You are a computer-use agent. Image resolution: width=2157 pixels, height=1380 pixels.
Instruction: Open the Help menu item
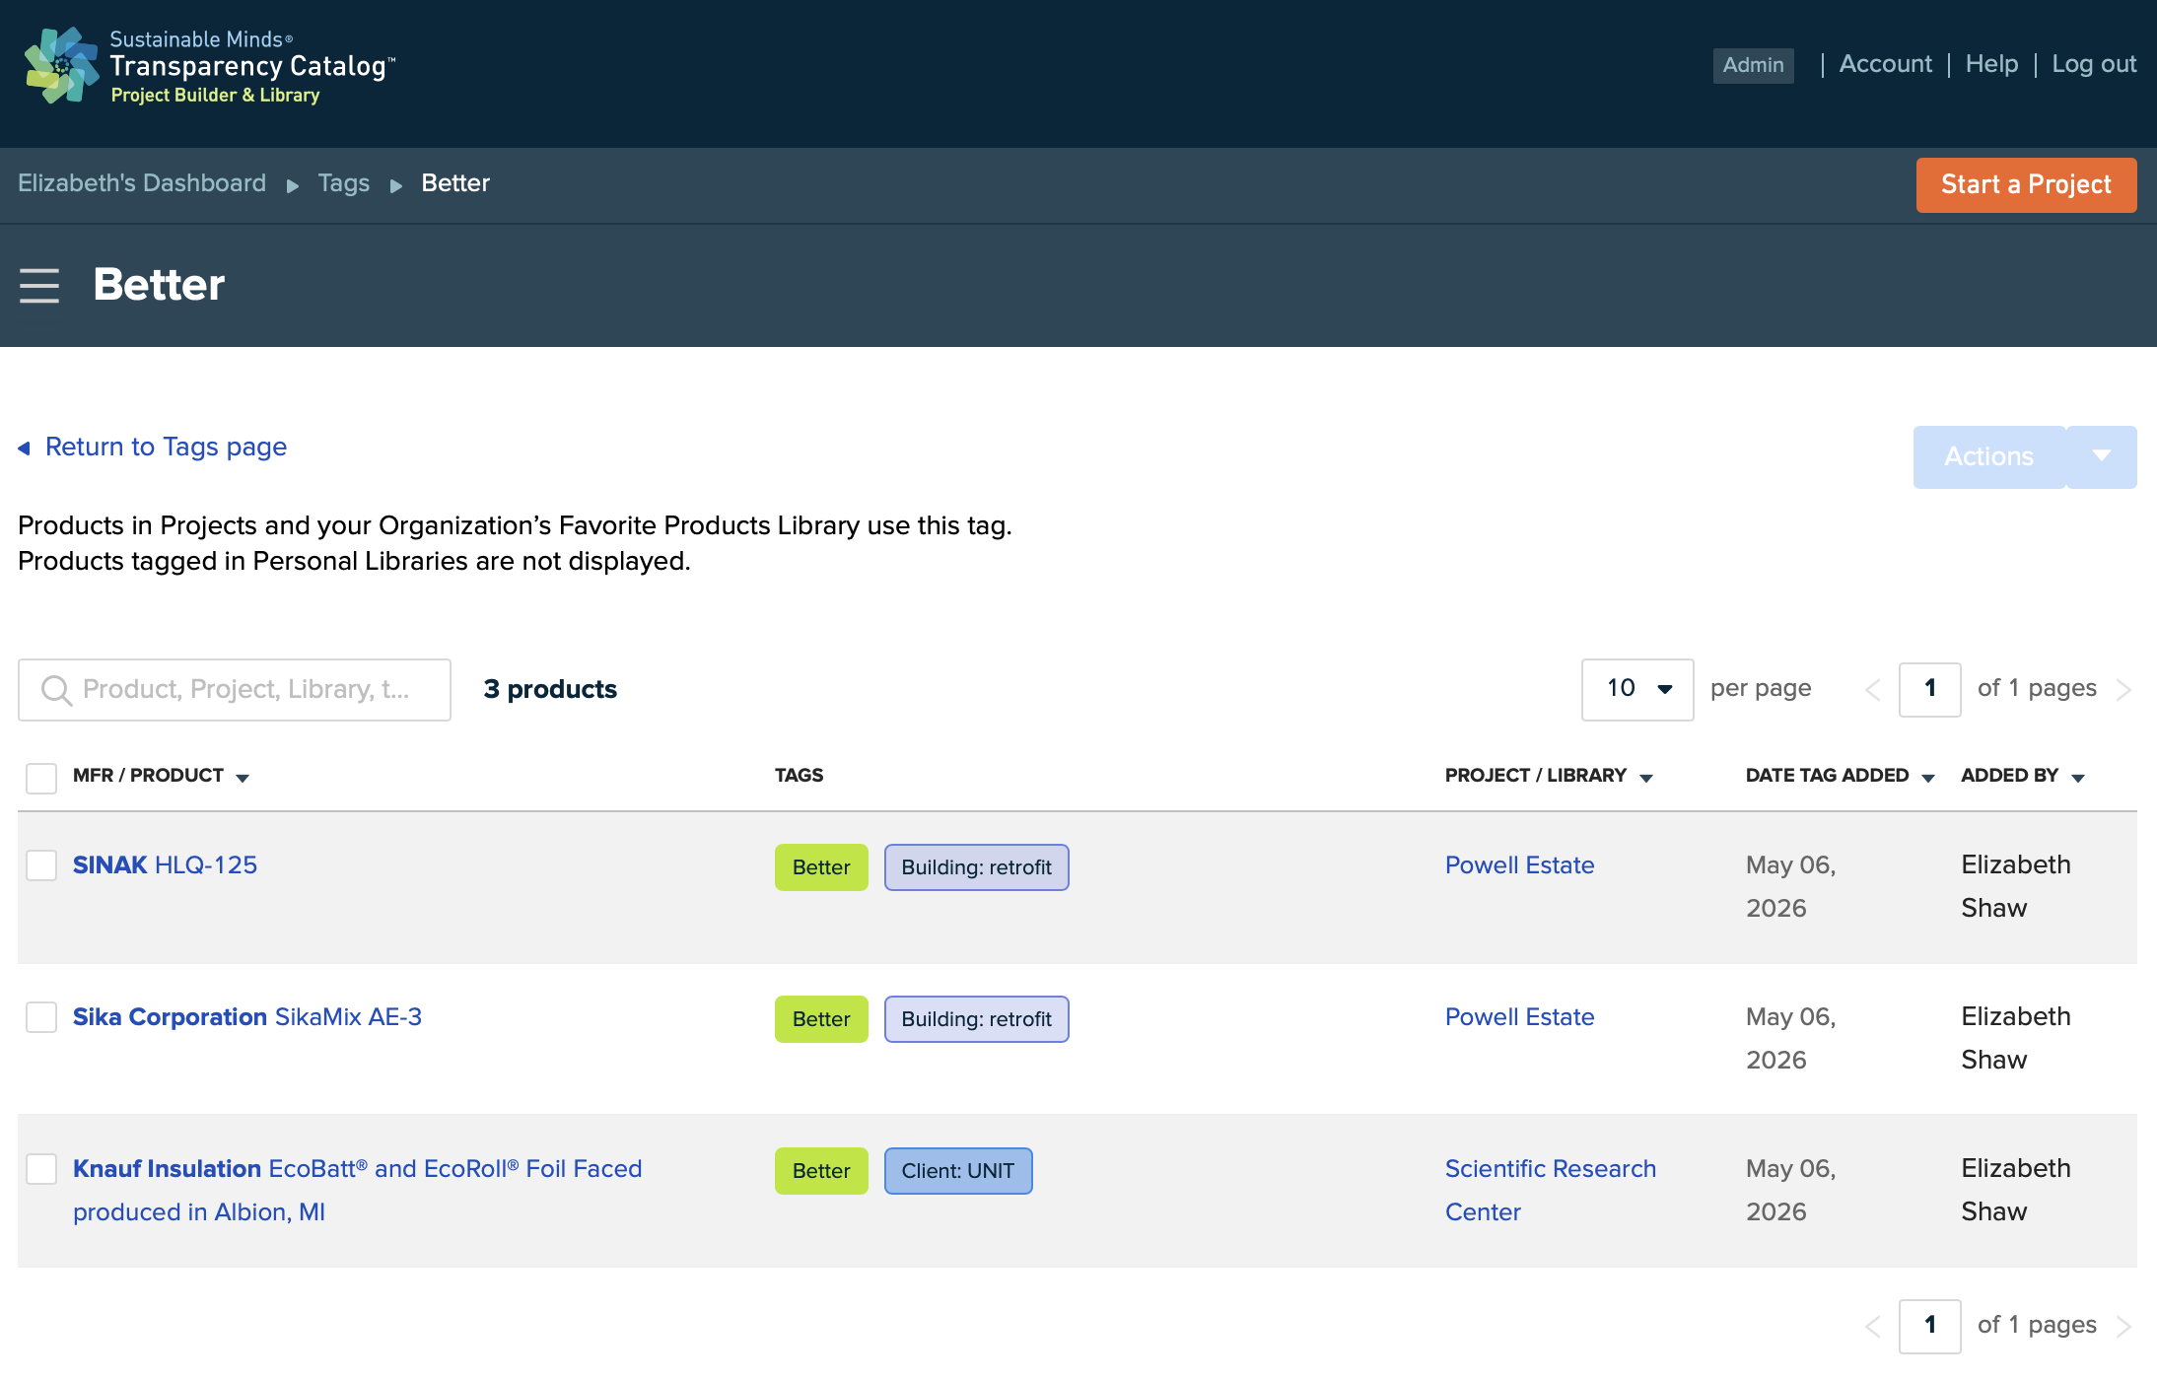(x=1991, y=64)
